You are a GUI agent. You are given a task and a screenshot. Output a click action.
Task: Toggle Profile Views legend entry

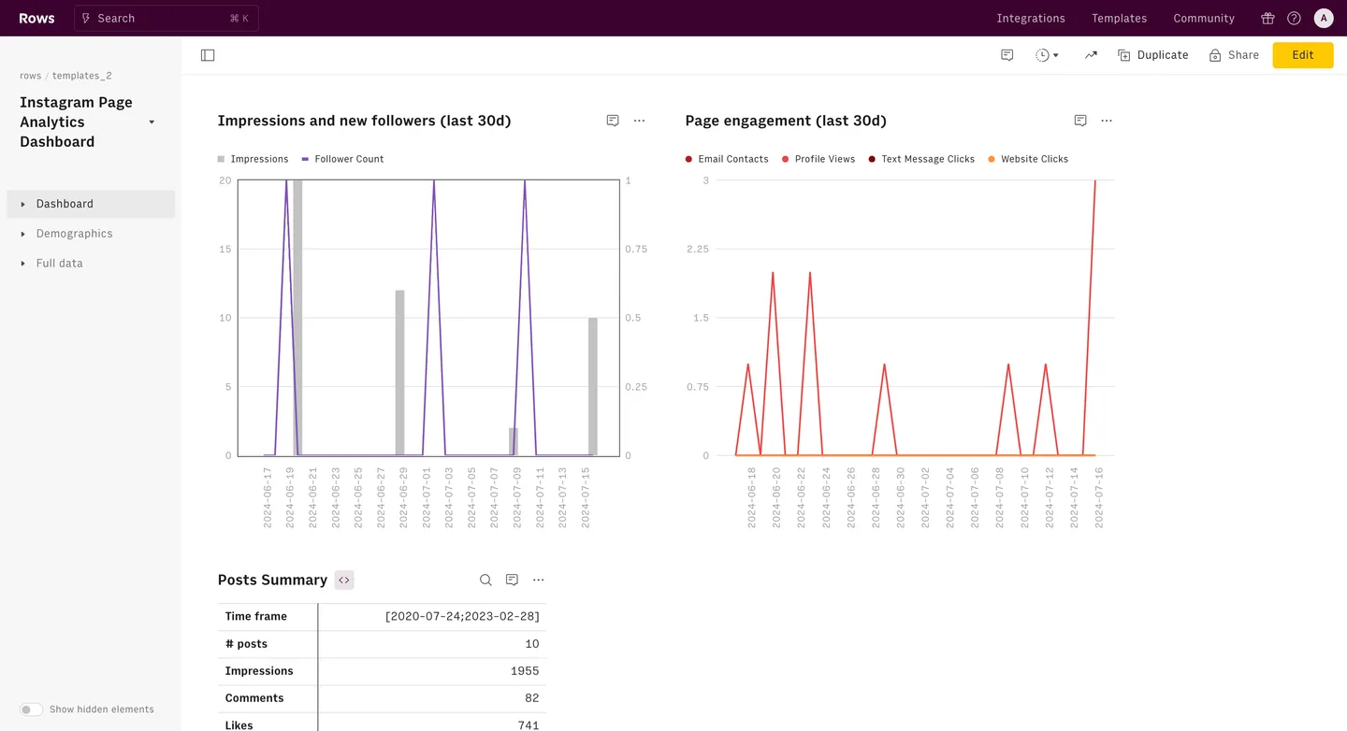point(818,159)
